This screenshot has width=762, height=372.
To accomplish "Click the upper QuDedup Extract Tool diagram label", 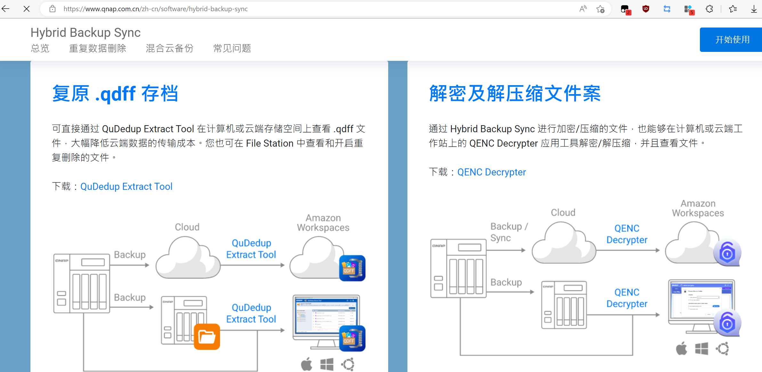I will (251, 249).
